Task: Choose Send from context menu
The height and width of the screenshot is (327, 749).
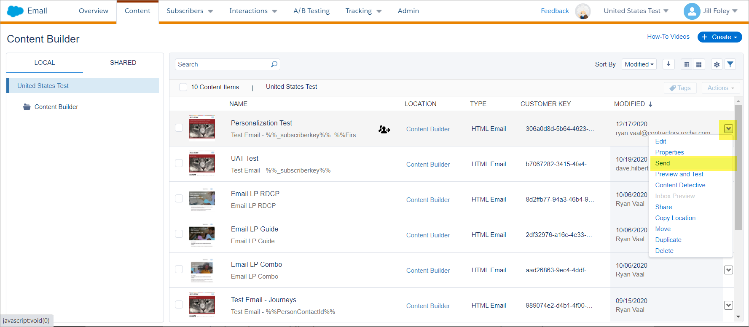Action: pyautogui.click(x=662, y=163)
